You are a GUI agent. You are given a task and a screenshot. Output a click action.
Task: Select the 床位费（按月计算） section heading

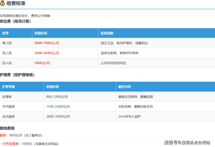coord(15,21)
